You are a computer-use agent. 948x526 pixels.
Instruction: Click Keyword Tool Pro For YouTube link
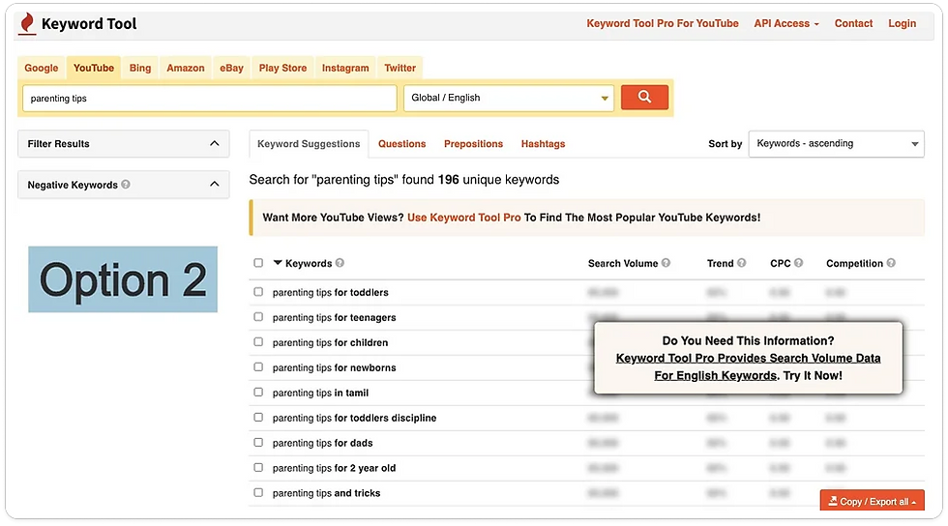(663, 23)
